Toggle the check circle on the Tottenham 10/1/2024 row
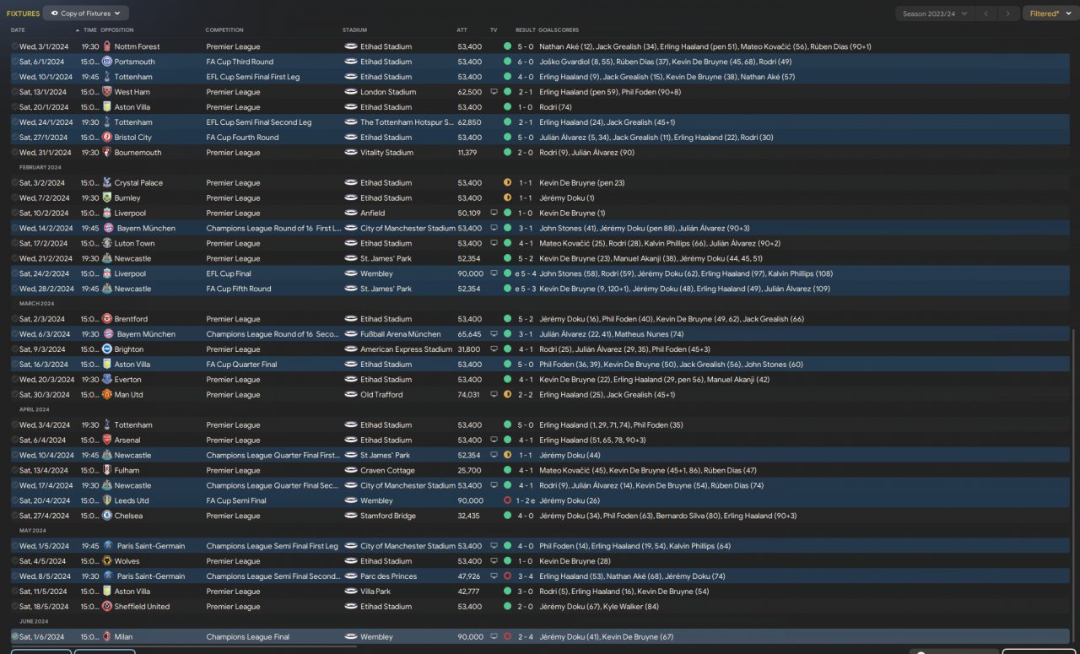This screenshot has height=654, width=1080. point(15,77)
